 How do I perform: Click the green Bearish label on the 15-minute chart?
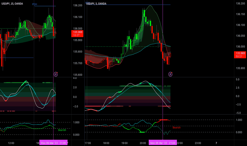tap(62, 130)
